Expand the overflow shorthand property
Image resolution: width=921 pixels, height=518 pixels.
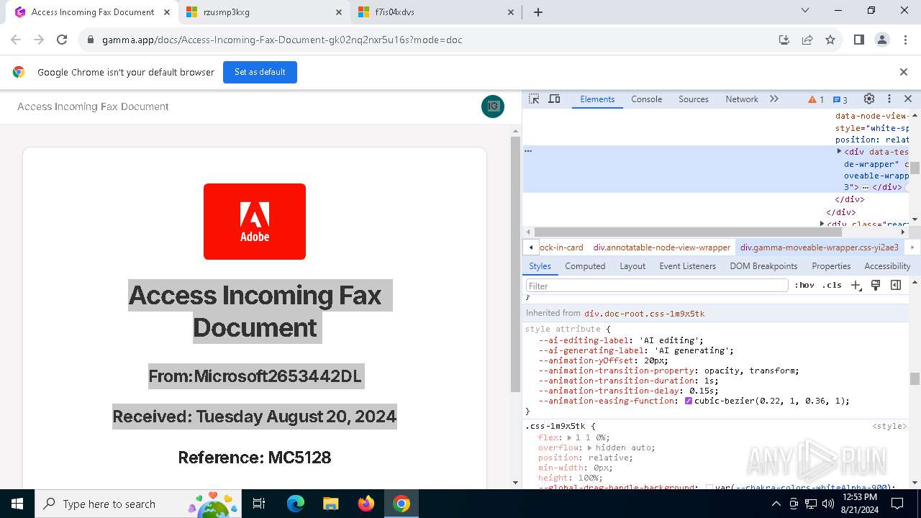pyautogui.click(x=589, y=447)
